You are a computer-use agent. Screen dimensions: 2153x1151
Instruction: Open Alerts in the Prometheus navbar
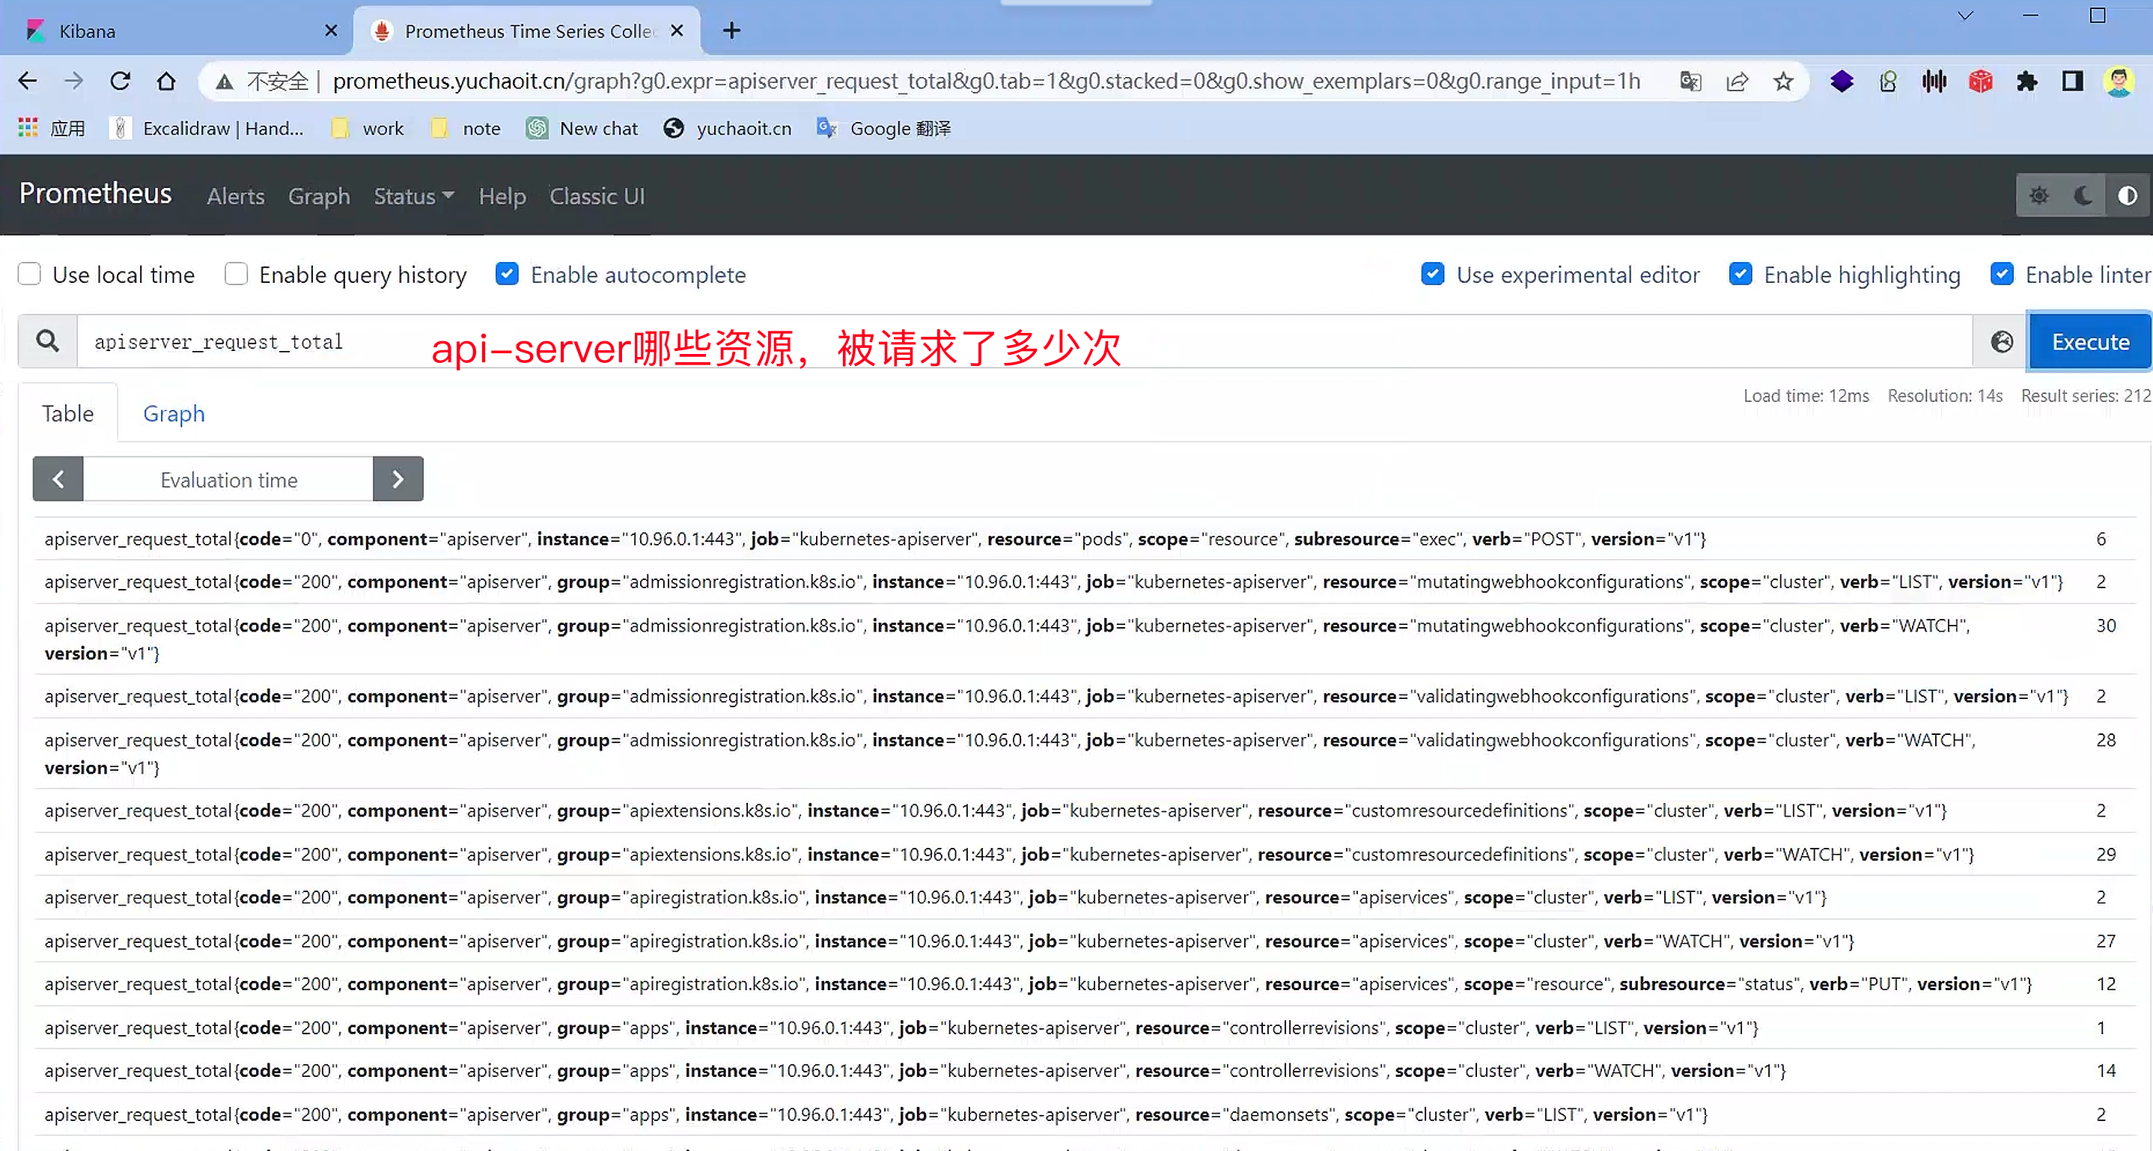235,196
